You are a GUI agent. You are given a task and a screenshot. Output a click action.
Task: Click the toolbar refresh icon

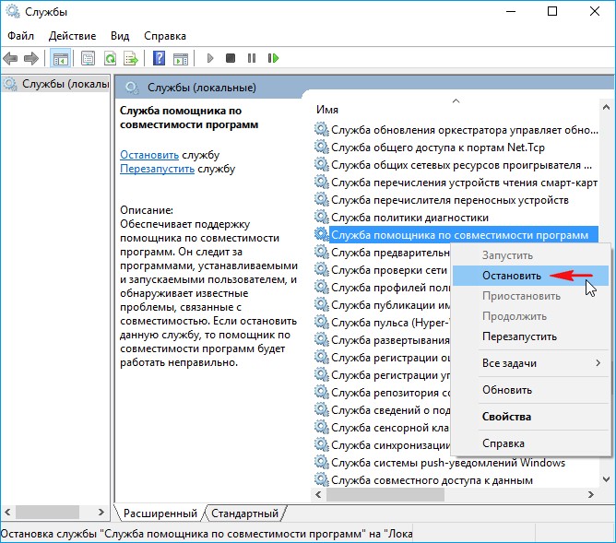tap(110, 58)
